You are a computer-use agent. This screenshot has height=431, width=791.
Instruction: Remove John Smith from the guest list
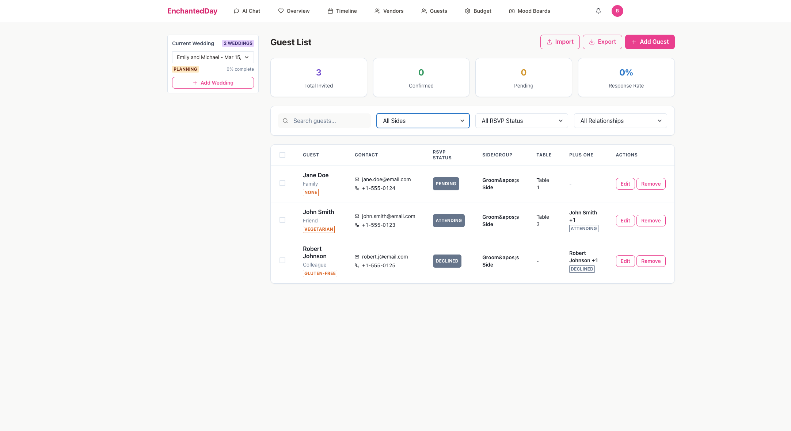click(x=651, y=221)
